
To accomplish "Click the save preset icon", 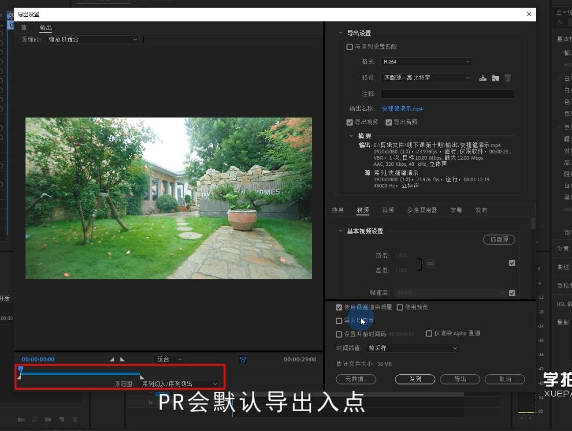I will click(483, 78).
